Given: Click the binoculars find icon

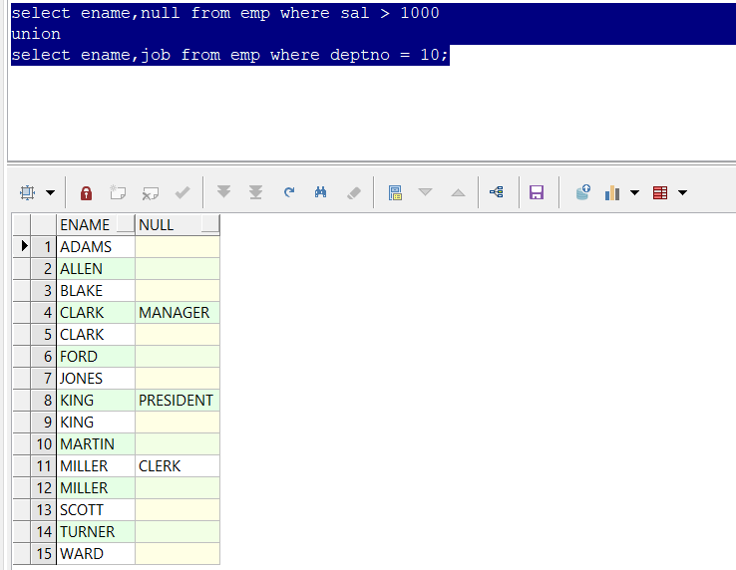Looking at the screenshot, I should tap(320, 192).
